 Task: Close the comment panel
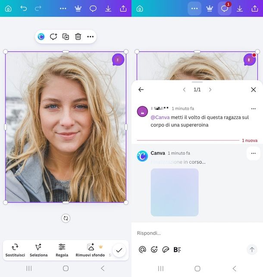[x=254, y=90]
